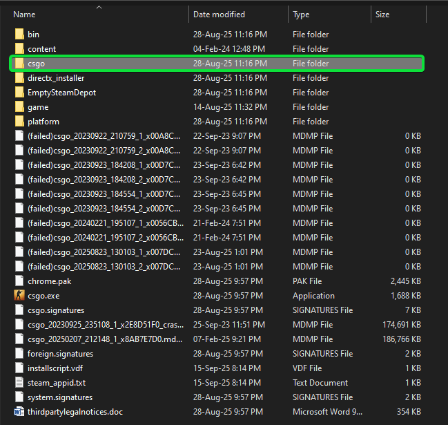Sort by Date modified column header
The image size is (448, 425).
pos(219,15)
